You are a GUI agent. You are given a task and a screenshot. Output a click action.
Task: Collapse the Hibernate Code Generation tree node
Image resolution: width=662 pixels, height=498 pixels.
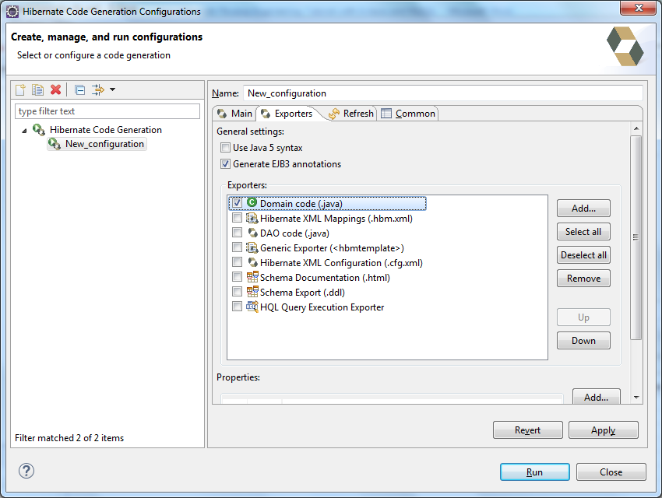point(24,131)
